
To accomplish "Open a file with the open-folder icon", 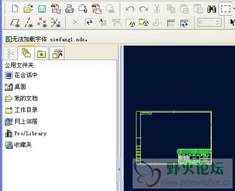I will [x=28, y=9].
